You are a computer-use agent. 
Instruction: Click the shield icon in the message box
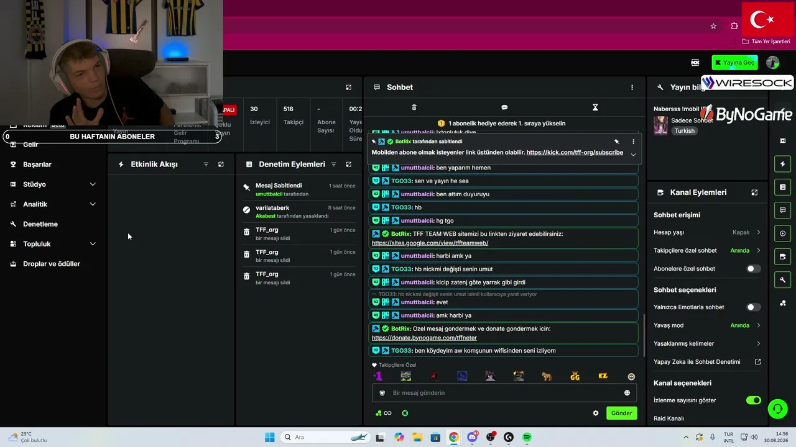click(x=382, y=393)
